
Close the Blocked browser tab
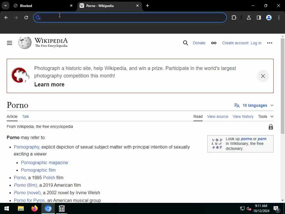point(71,6)
